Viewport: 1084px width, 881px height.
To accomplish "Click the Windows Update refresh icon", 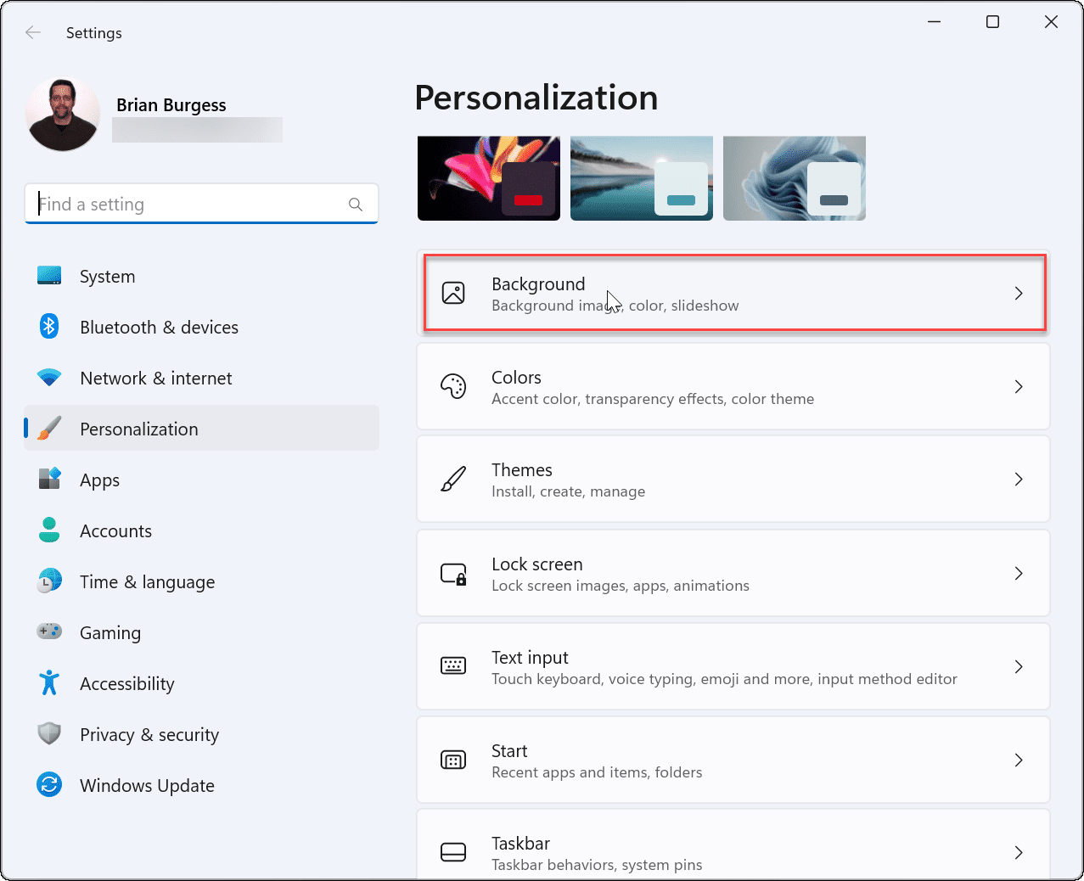I will [49, 784].
